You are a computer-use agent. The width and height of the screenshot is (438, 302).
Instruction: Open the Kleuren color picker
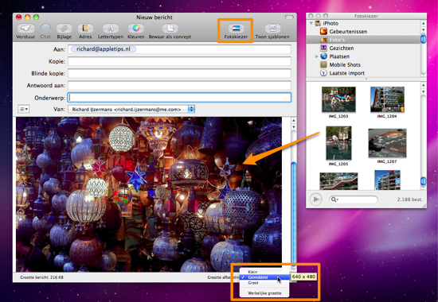135,31
